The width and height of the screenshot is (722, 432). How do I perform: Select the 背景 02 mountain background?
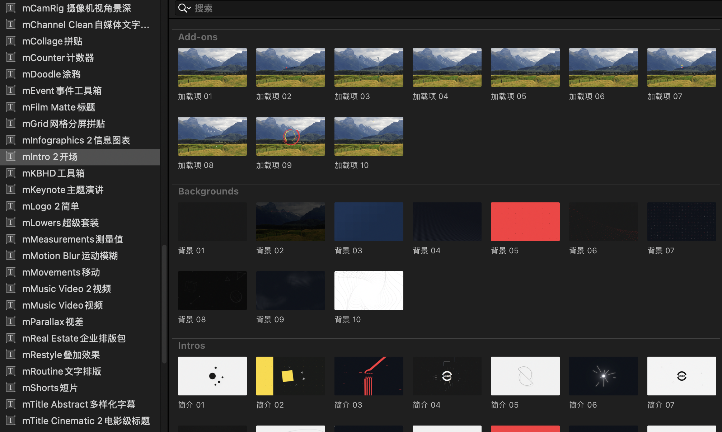click(291, 222)
